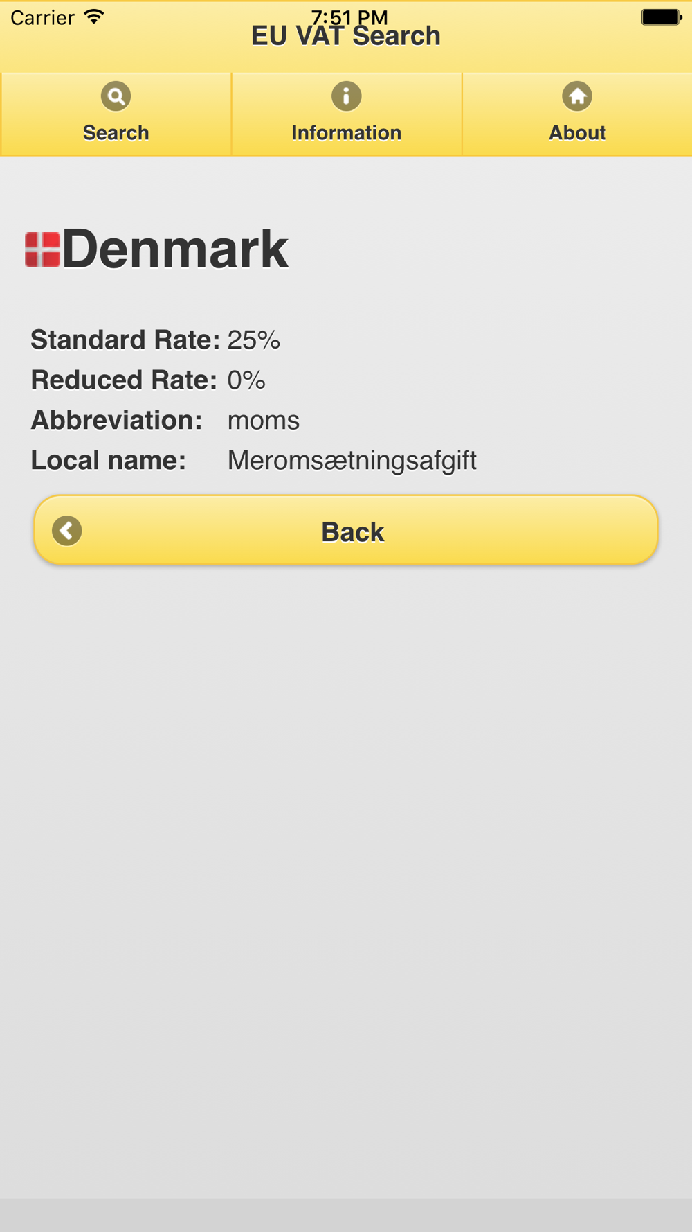Select the 25% standard rate value
The image size is (692, 1232).
(253, 340)
